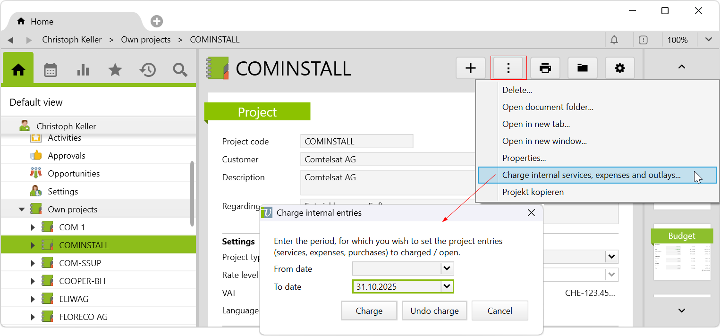The height and width of the screenshot is (336, 720).
Task: Open the settings gear icon button
Action: 619,68
